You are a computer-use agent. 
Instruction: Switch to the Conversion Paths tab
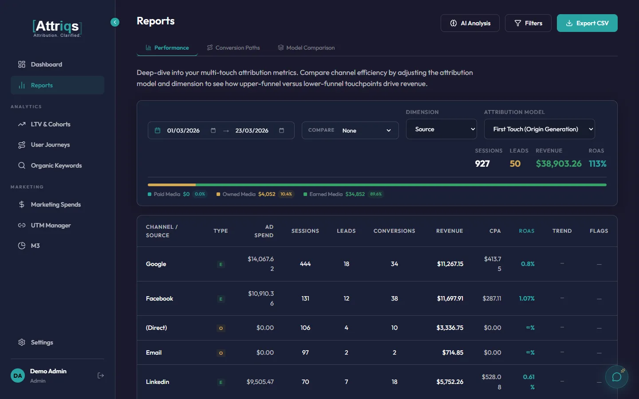[x=233, y=47]
